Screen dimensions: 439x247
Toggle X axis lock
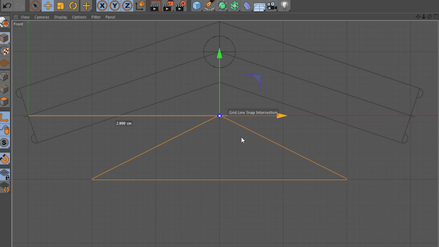tap(102, 5)
